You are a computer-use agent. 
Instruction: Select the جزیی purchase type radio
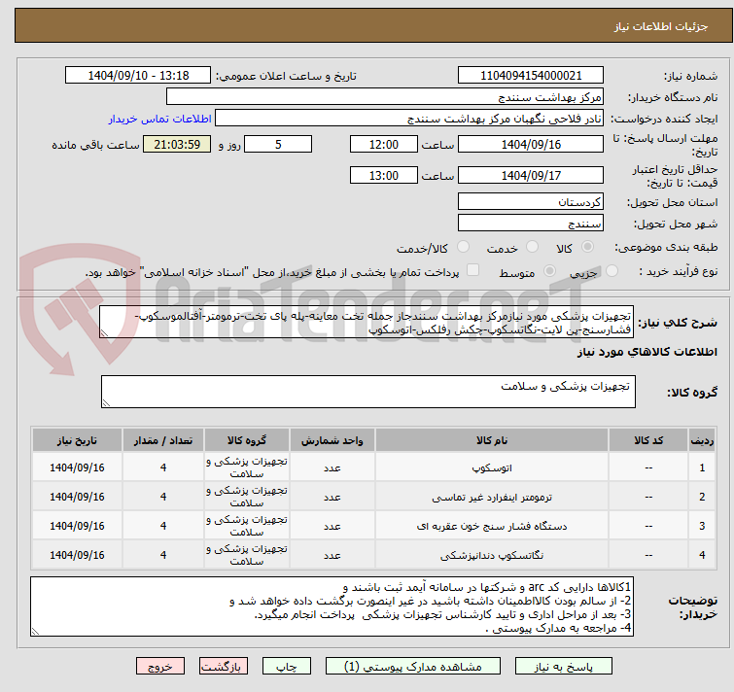[x=612, y=271]
